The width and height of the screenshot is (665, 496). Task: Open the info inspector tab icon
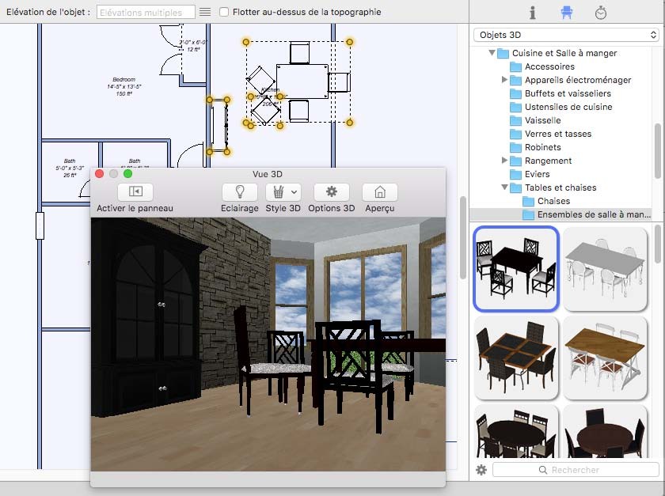click(x=533, y=13)
